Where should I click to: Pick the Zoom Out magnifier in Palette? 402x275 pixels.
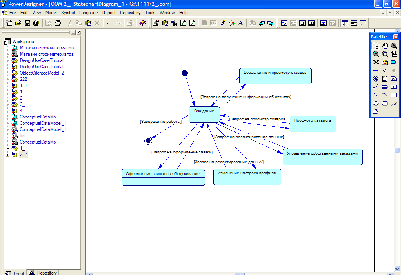pos(376,54)
